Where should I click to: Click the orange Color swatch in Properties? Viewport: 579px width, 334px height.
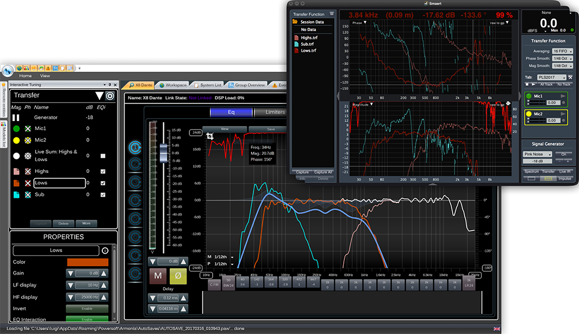coord(88,262)
